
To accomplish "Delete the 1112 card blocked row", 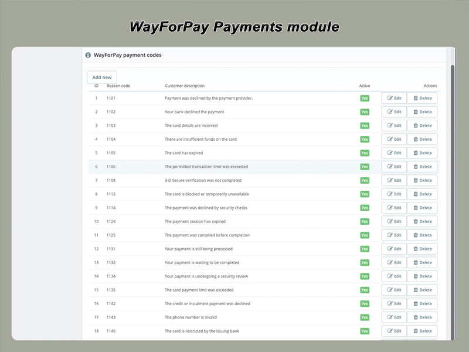I will point(422,194).
